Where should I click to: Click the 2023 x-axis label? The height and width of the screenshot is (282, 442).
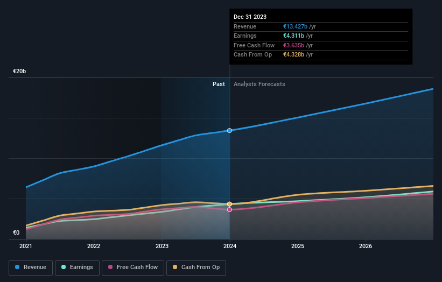point(162,246)
